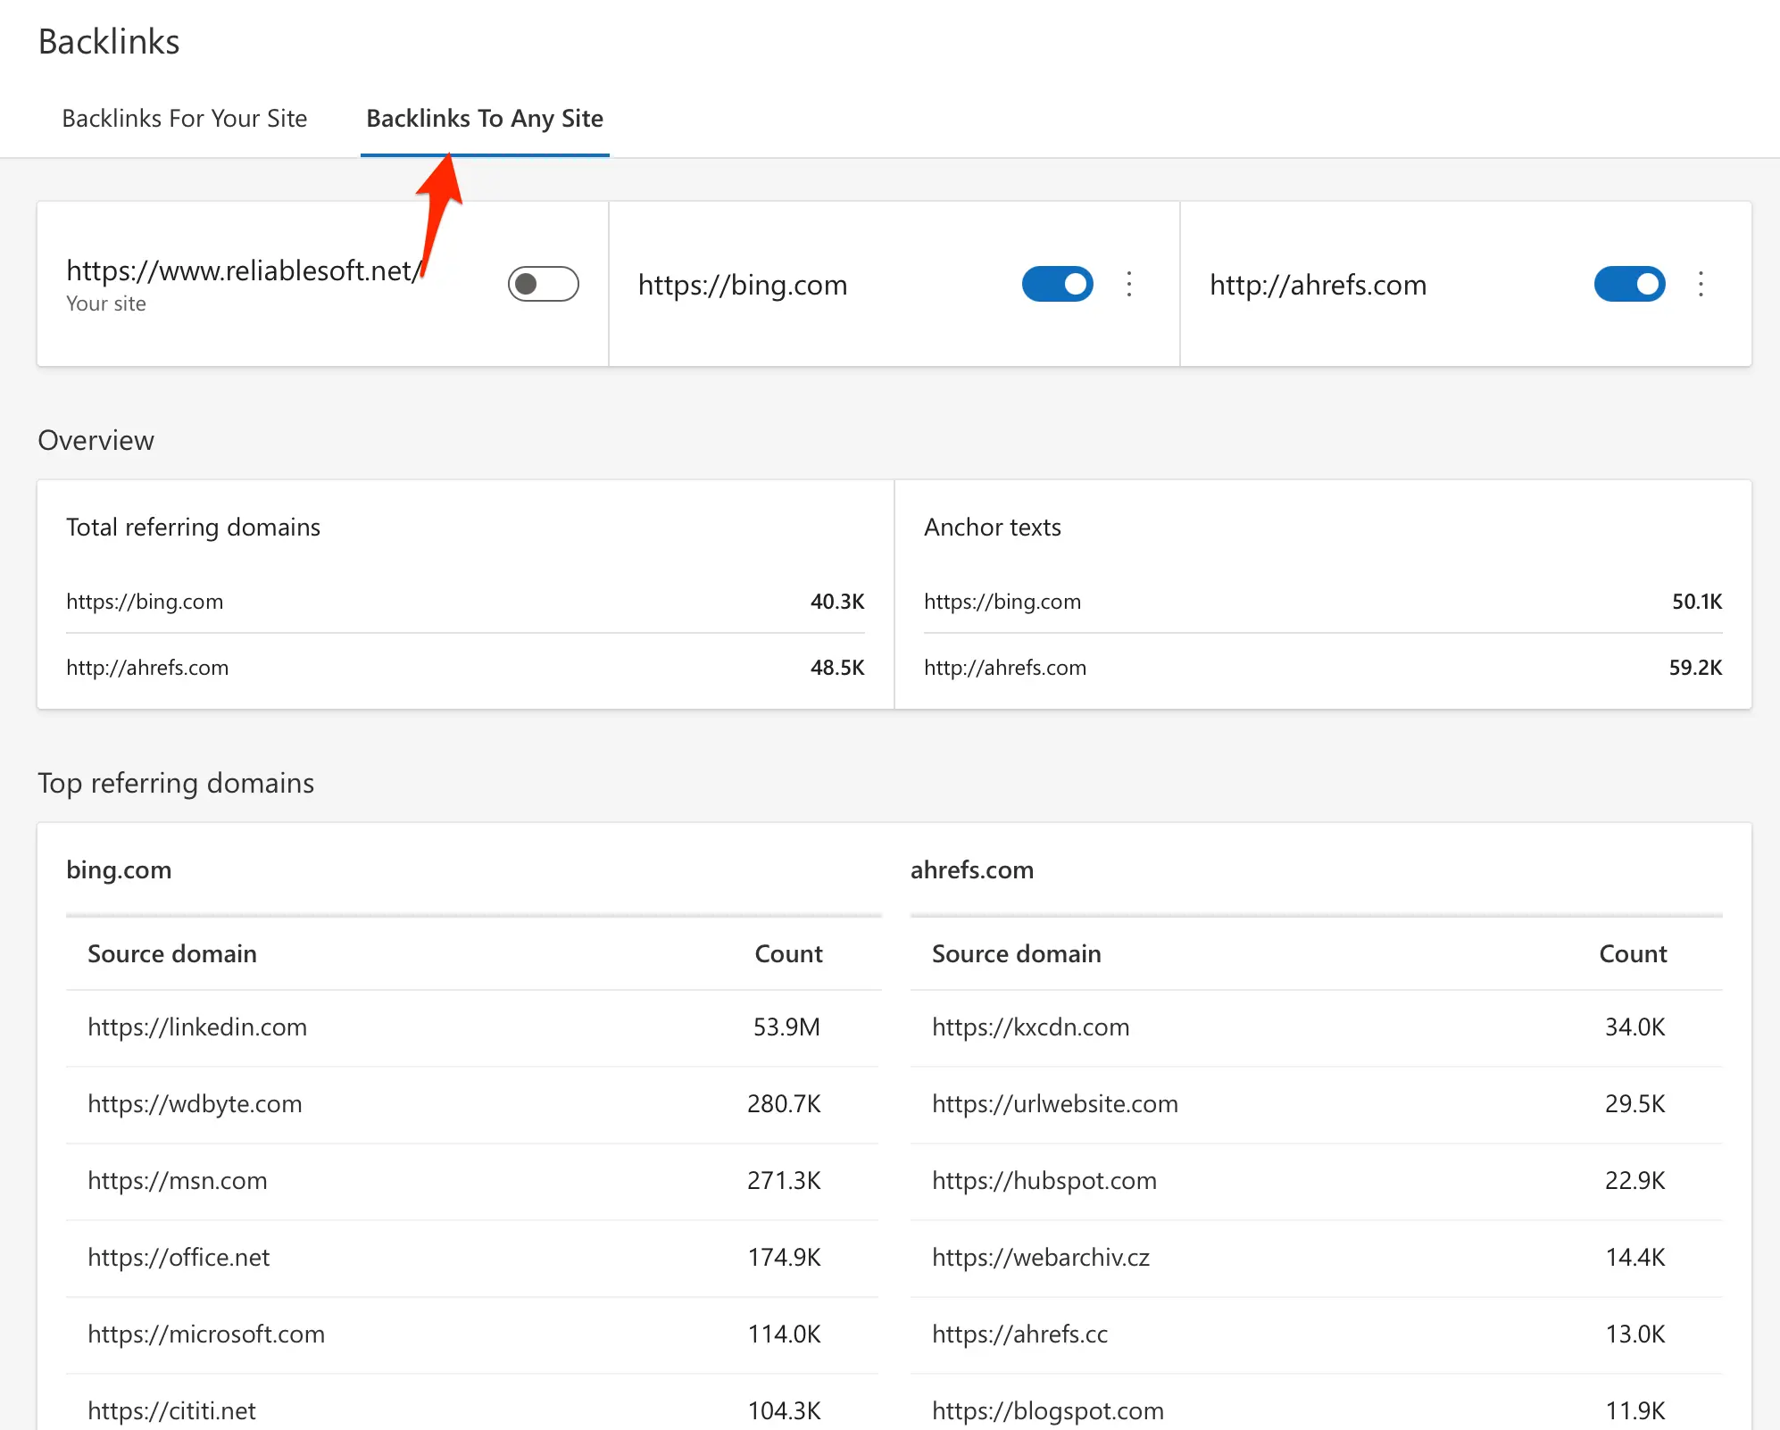Select the office.net referring domain row

(x=179, y=1257)
